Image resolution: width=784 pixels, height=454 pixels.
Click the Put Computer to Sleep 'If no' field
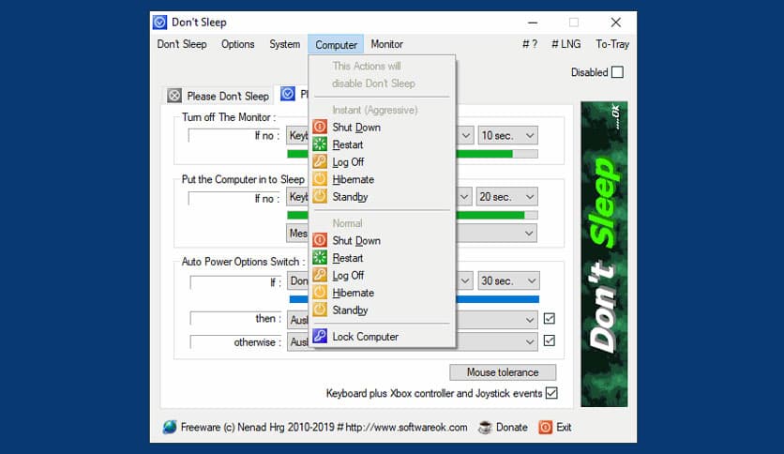[233, 198]
